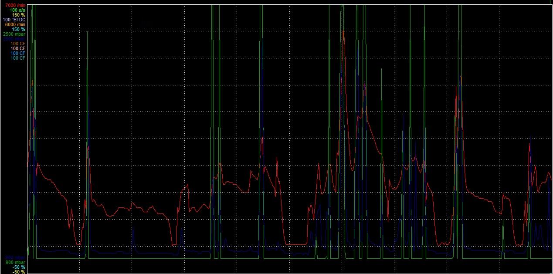Select the dark blue 900 mbar lower label

[x=15, y=257]
